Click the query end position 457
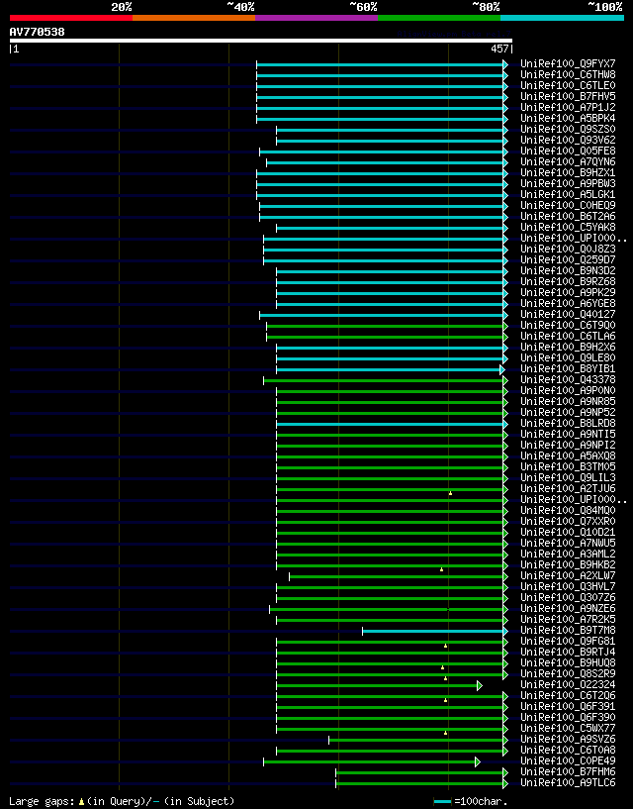Viewport: 633px width, 809px height. [x=500, y=49]
